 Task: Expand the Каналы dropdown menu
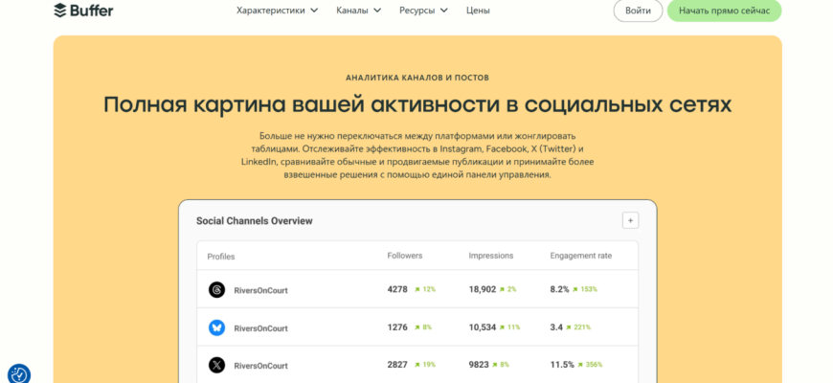coord(358,11)
